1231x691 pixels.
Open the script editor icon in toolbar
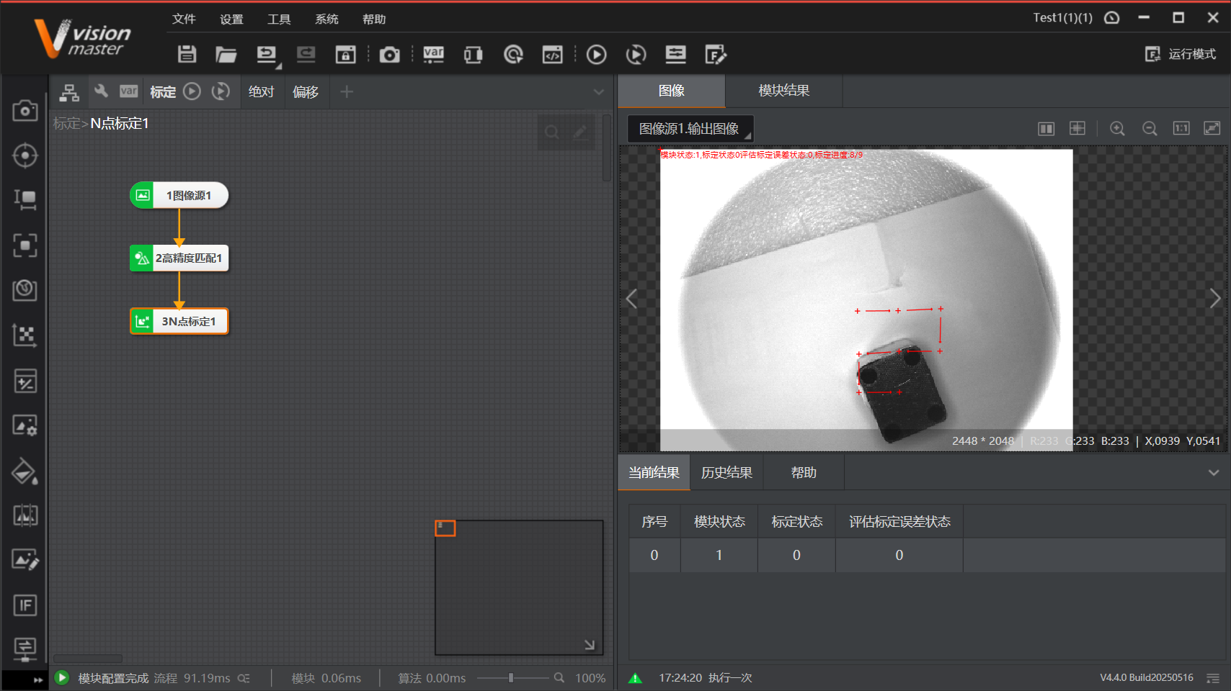(x=552, y=55)
